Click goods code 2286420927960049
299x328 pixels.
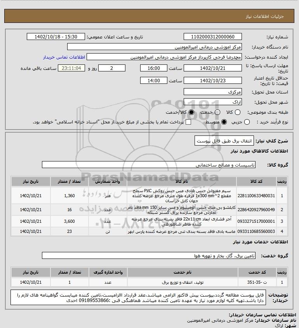(256, 210)
